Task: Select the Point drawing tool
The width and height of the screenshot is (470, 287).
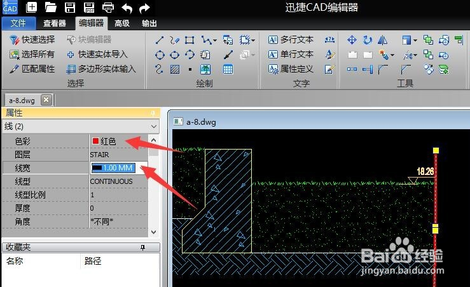Action: [190, 69]
